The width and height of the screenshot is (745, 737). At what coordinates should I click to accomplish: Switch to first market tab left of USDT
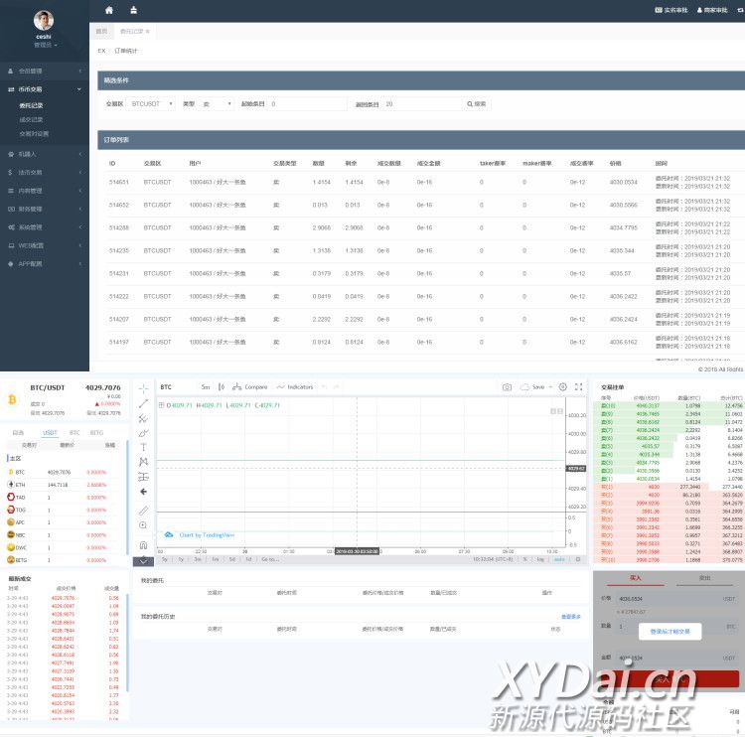[18, 432]
